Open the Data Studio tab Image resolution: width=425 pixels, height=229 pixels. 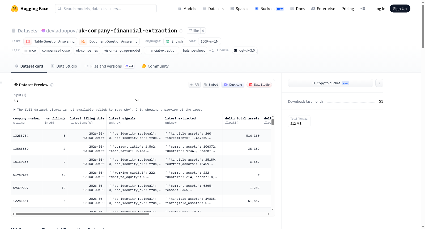pos(64,66)
